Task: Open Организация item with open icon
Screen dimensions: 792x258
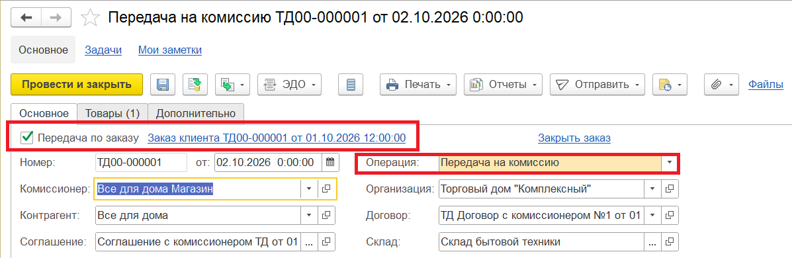Action: click(x=670, y=189)
